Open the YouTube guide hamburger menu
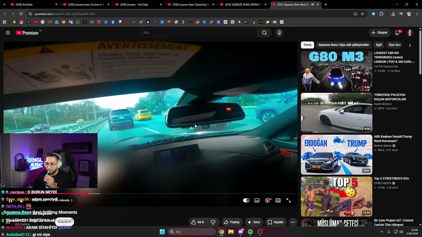 point(8,33)
